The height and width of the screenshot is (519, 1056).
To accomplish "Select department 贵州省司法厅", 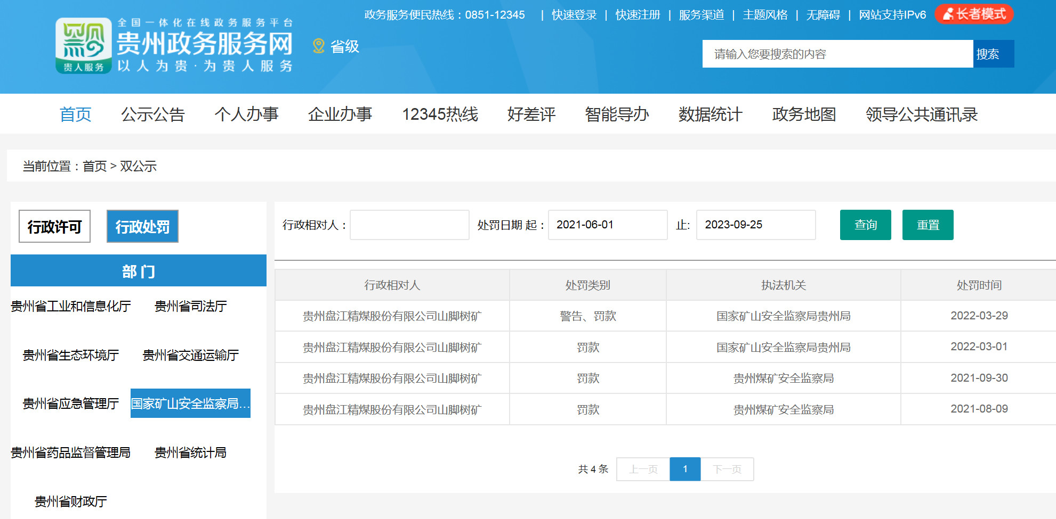I will click(190, 306).
